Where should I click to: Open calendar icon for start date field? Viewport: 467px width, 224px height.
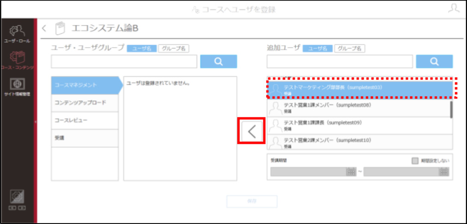point(350,172)
